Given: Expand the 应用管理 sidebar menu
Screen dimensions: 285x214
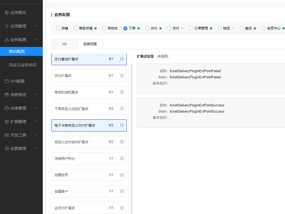Looking at the screenshot, I should pos(35,26).
